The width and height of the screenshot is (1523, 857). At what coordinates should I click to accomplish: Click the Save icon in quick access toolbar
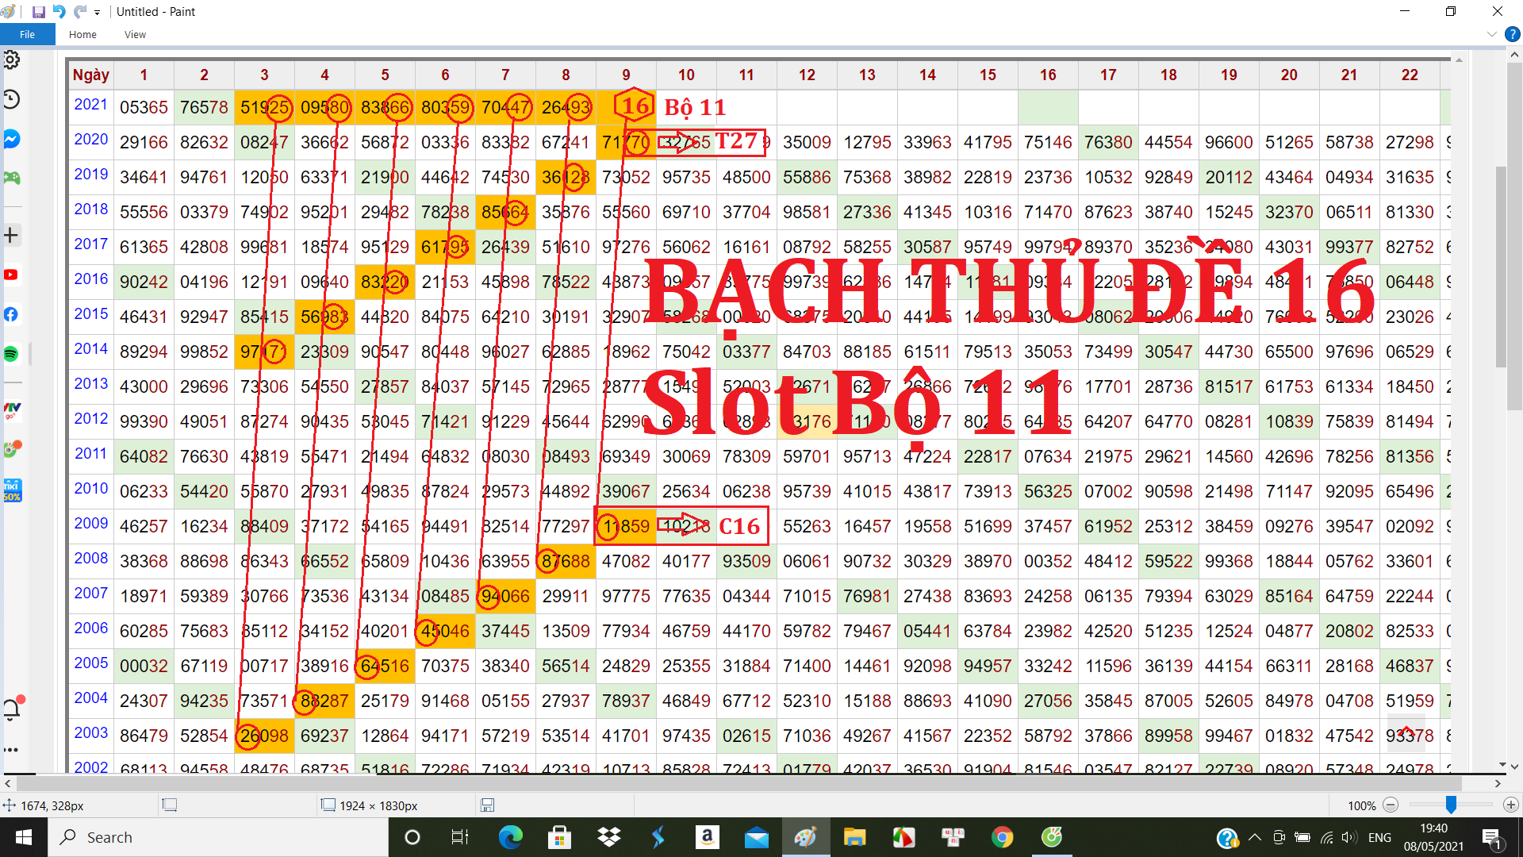[38, 12]
